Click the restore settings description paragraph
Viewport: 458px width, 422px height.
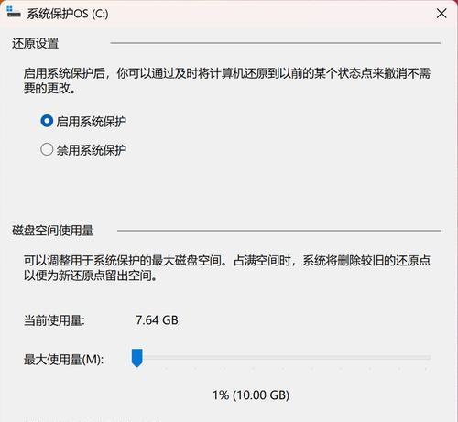(227, 81)
